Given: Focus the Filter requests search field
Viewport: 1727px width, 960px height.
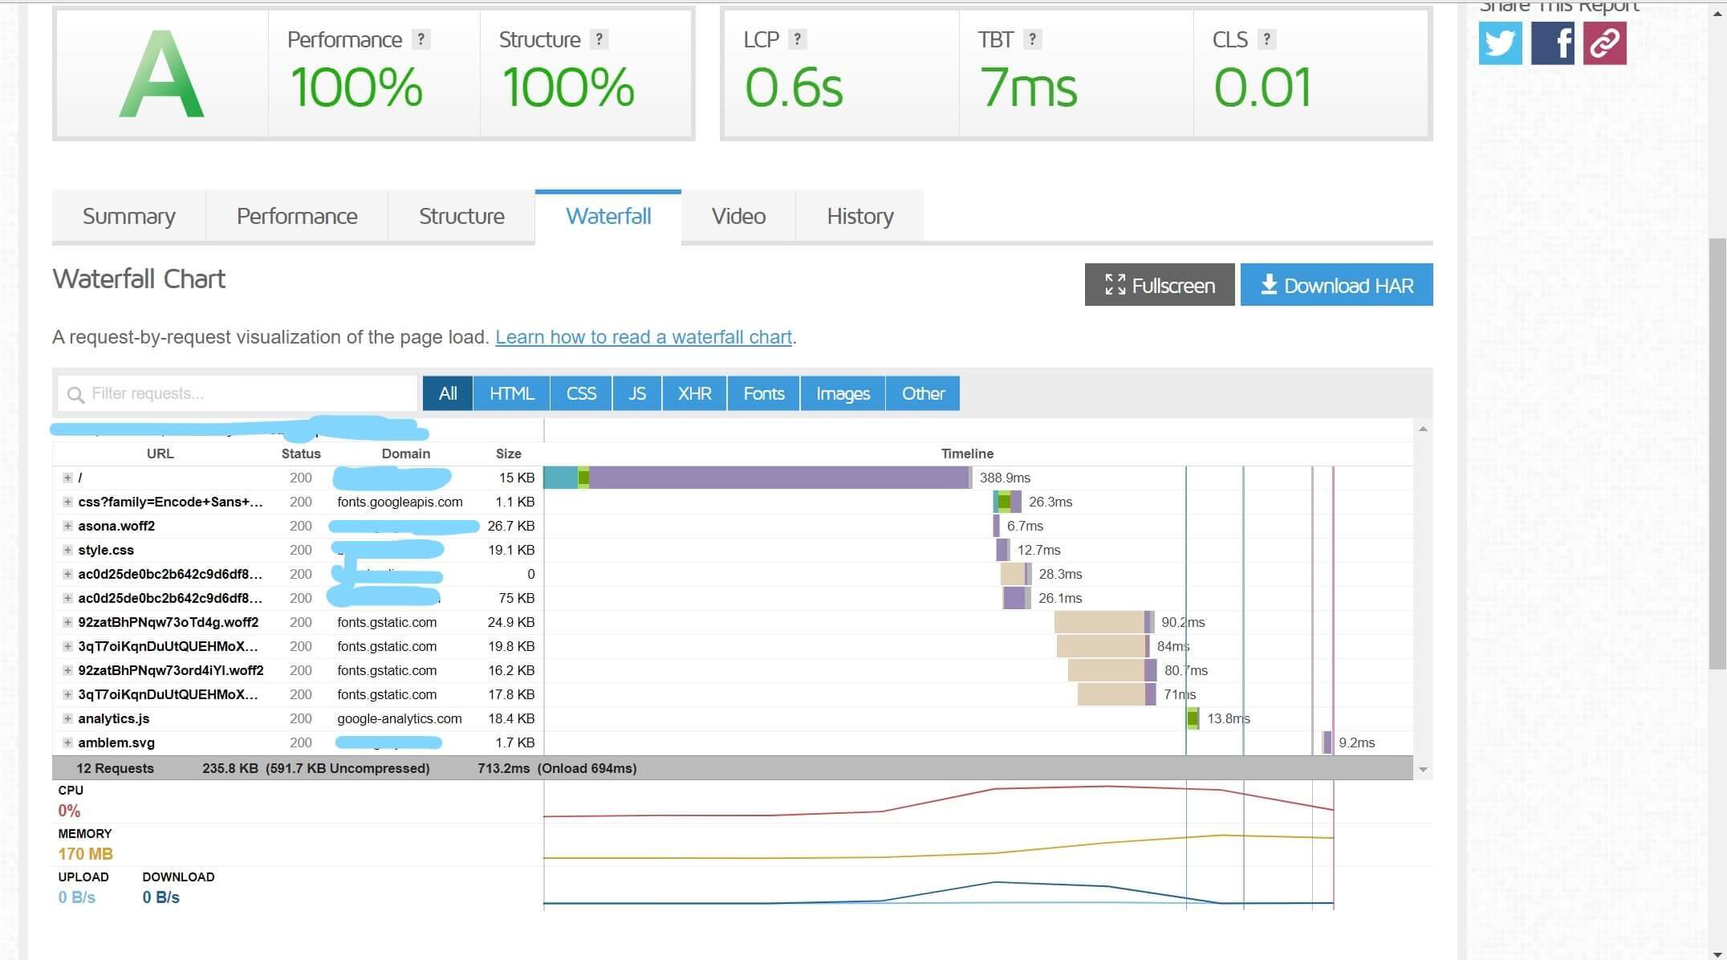Looking at the screenshot, I should [x=237, y=393].
